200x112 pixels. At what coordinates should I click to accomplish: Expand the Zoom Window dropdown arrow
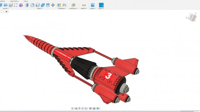click(x=87, y=109)
